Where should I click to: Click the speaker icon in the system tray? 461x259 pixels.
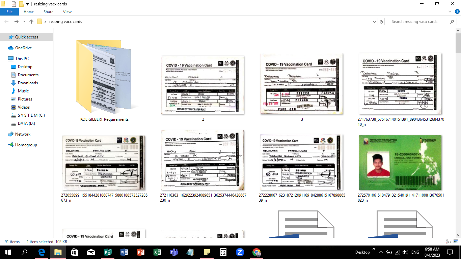(x=405, y=252)
